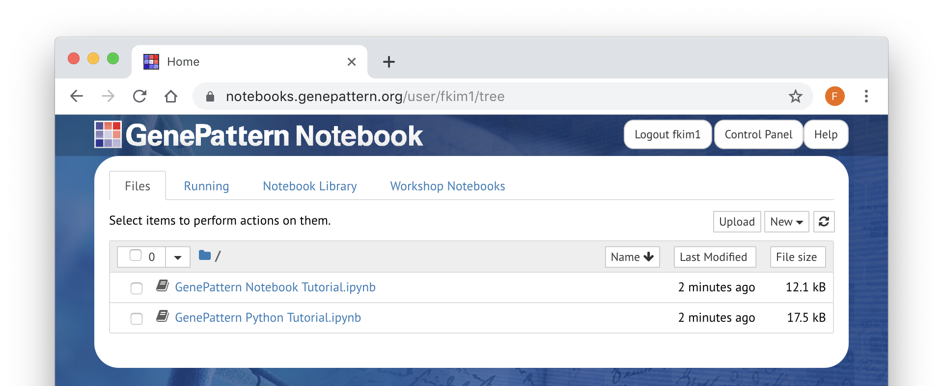This screenshot has height=386, width=943.
Task: Open GenePattern Python Tutorial.ipynb
Action: coord(268,317)
